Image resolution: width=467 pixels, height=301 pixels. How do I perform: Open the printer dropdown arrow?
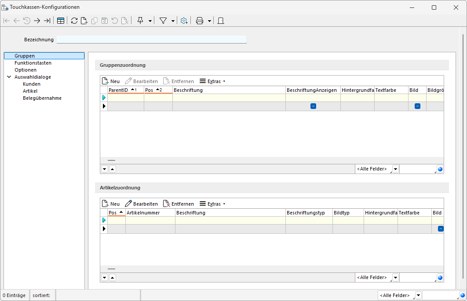(209, 21)
